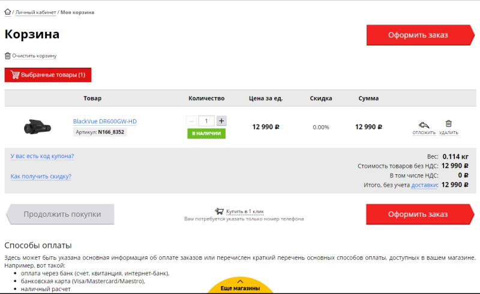Open 'Как получить скидку?' link

point(41,177)
